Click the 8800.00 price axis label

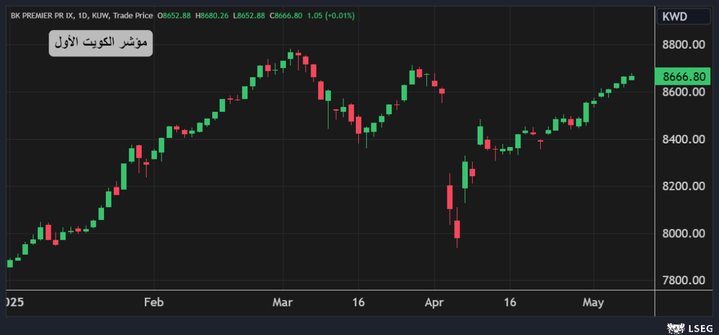pos(683,45)
